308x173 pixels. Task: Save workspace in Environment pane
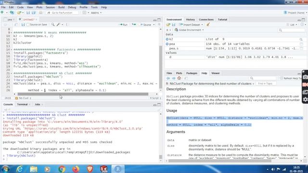click(x=174, y=25)
